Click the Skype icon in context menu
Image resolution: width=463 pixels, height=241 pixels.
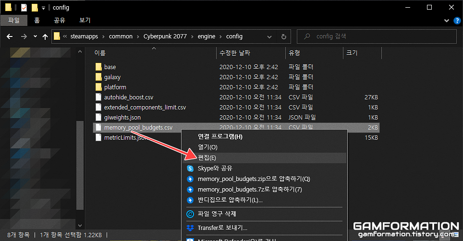coord(191,169)
